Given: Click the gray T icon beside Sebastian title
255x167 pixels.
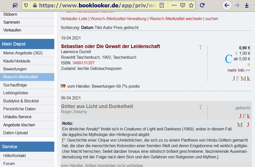Looking at the screenshot, I should pyautogui.click(x=200, y=48).
